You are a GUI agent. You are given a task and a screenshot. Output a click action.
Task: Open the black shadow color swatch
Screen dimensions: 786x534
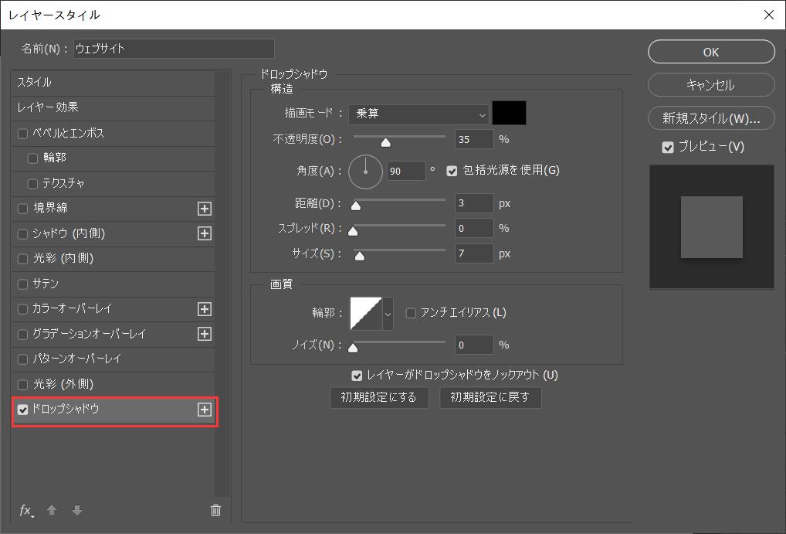coord(509,113)
